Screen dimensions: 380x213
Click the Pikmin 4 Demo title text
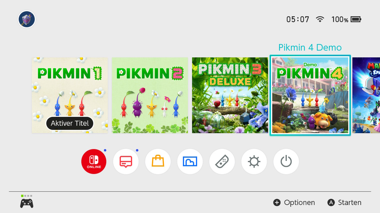(x=310, y=47)
